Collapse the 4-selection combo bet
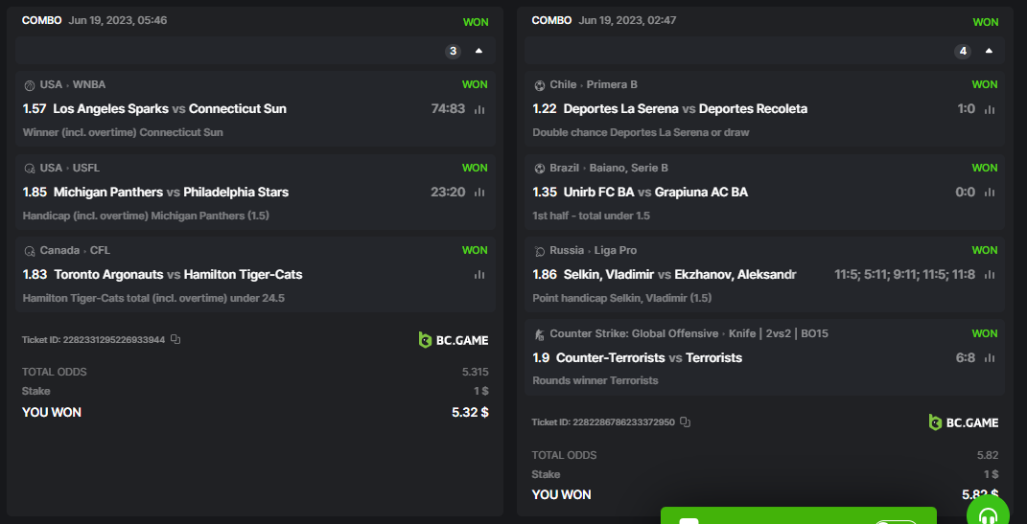Screen dimensions: 1027x524 point(989,51)
